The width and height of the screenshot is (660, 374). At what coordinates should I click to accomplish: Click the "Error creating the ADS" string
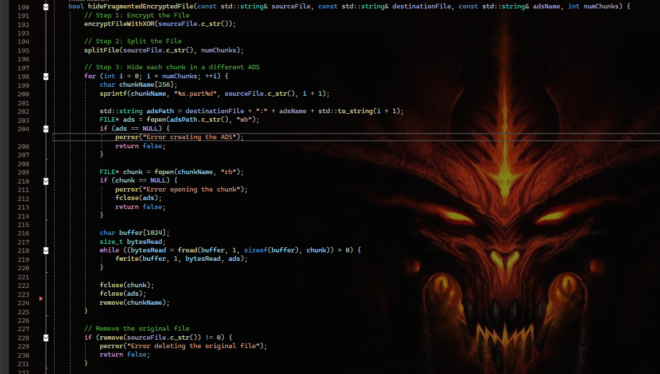coord(187,136)
